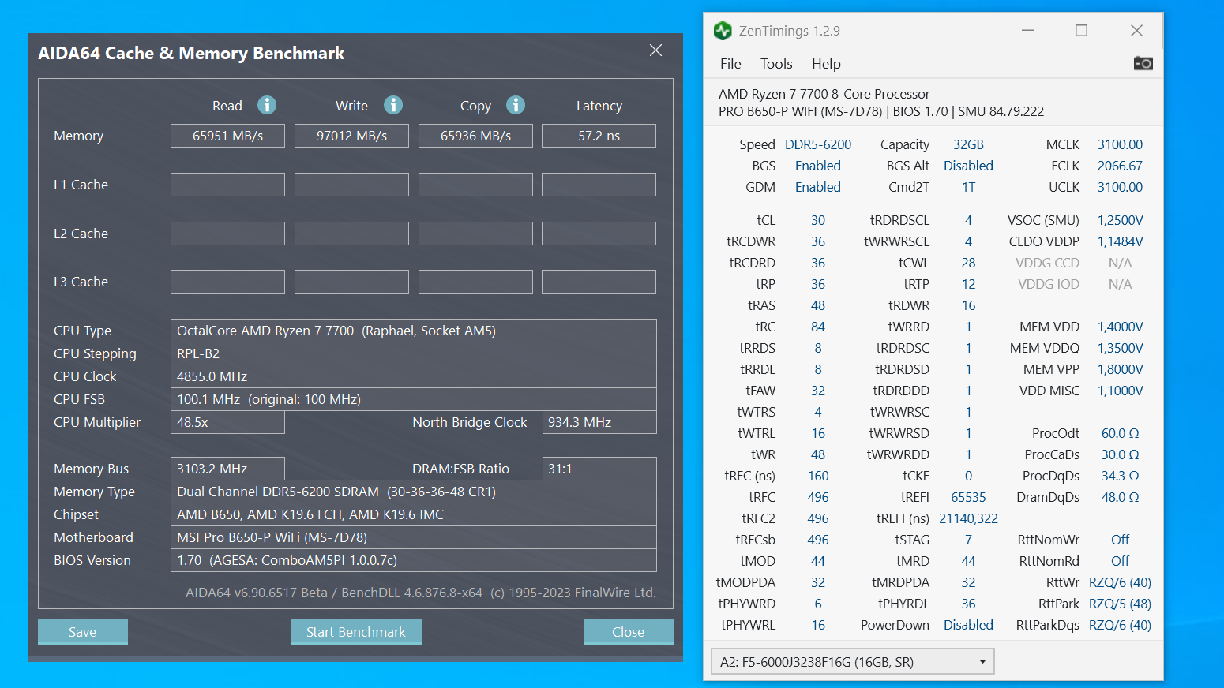Screen dimensions: 1224x688
Task: Open the Tools menu in ZenTimings
Action: 776,64
